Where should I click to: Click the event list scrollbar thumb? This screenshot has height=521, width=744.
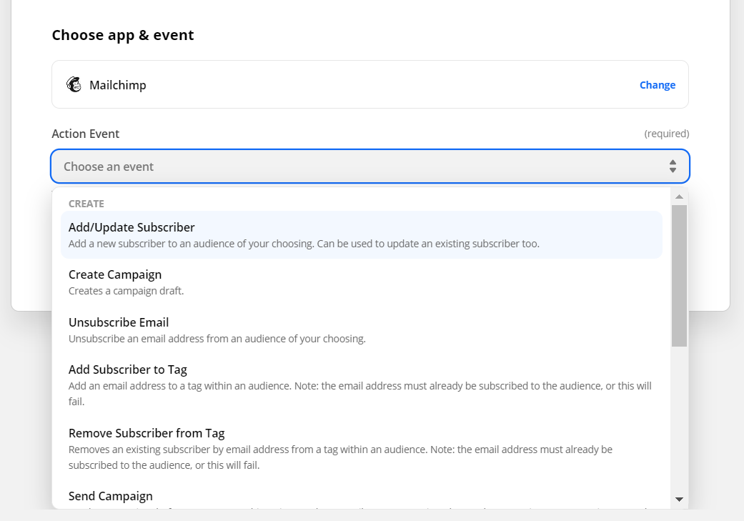pyautogui.click(x=679, y=276)
